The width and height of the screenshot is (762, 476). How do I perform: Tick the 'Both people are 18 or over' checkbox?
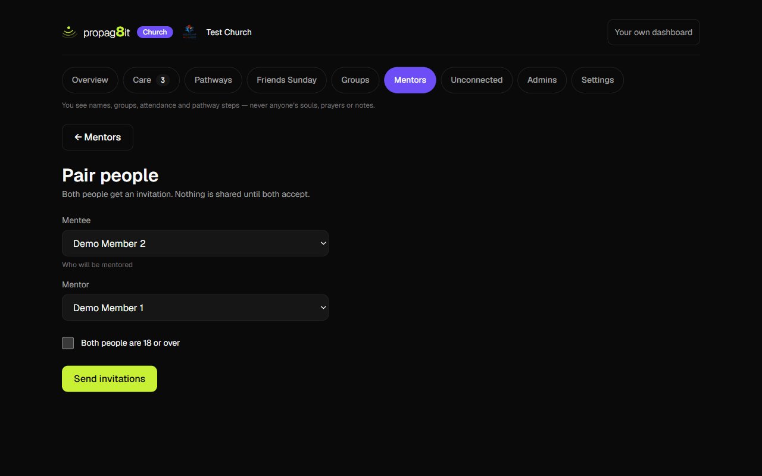(x=68, y=343)
